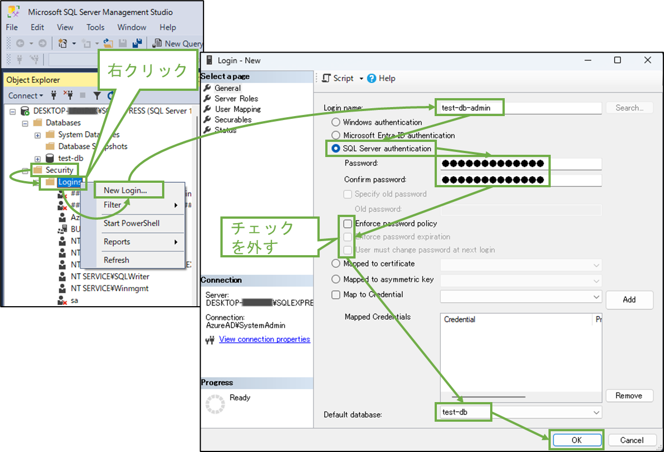Open the Script dropdown arrow

[361, 79]
